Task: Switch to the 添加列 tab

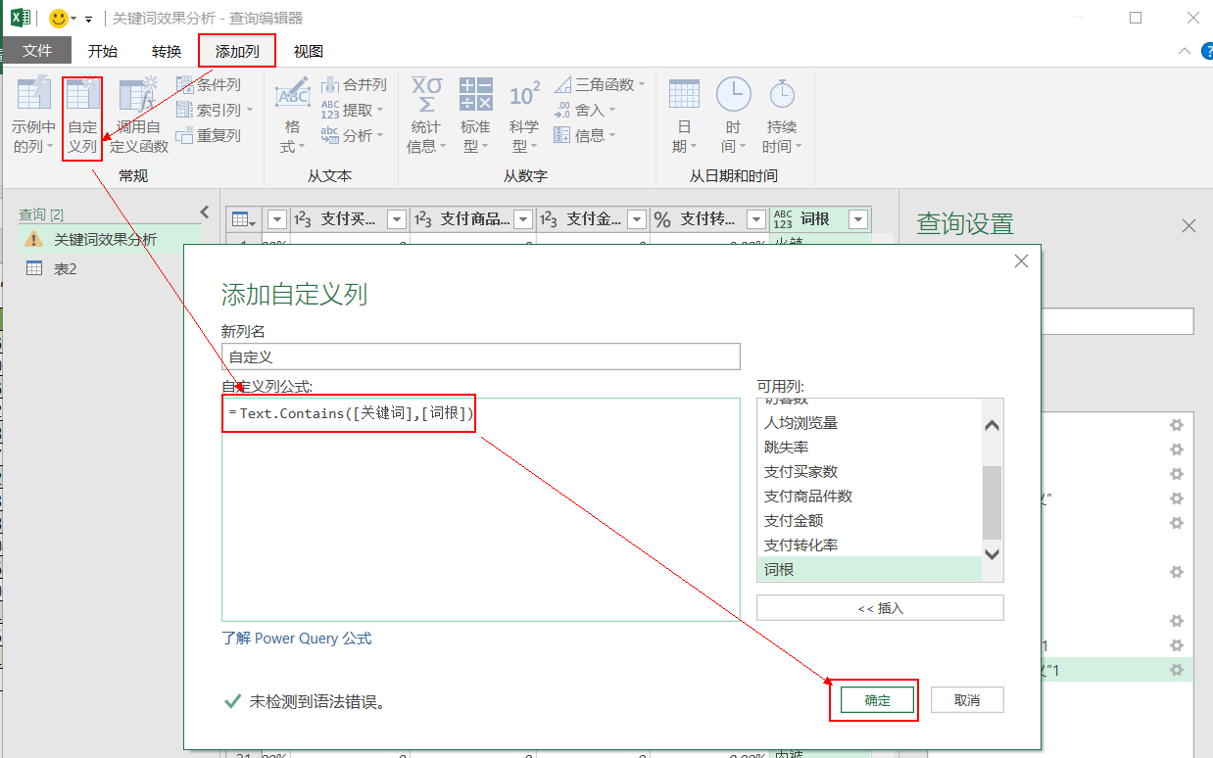Action: [237, 51]
